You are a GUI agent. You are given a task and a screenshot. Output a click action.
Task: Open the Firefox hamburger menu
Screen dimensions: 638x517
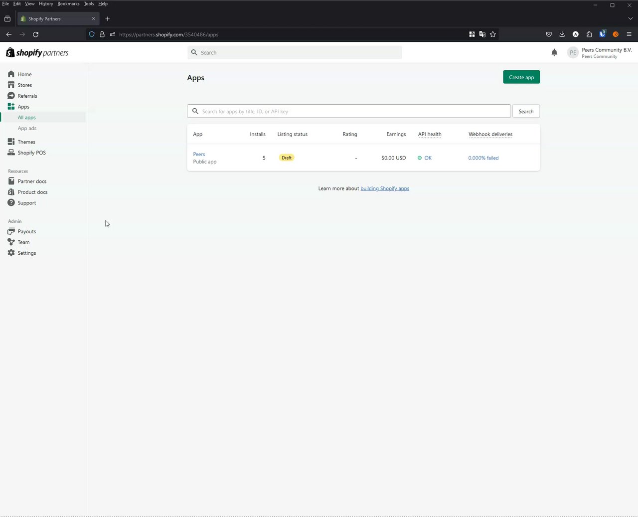tap(629, 34)
